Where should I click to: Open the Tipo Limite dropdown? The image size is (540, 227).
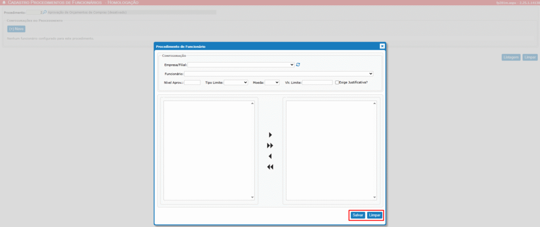pyautogui.click(x=236, y=83)
